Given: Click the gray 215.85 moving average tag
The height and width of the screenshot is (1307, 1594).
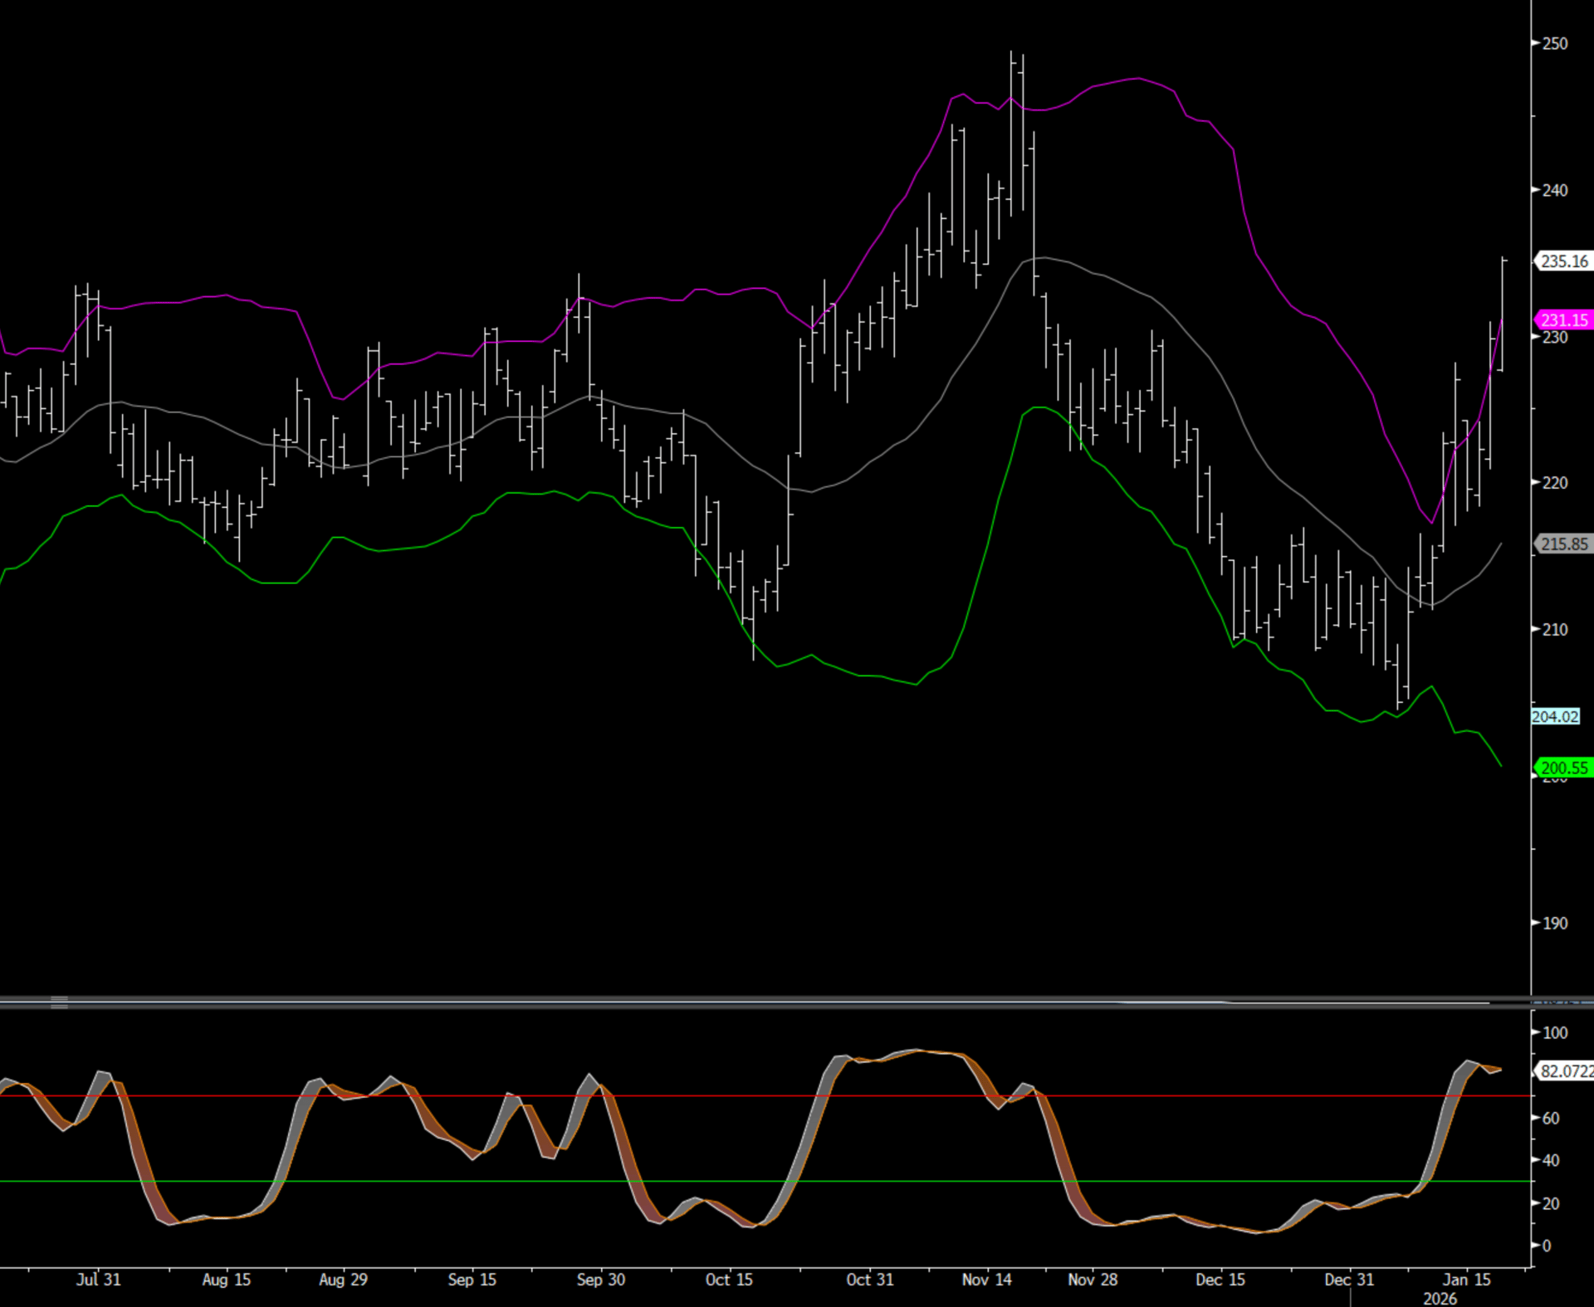Looking at the screenshot, I should (x=1564, y=544).
